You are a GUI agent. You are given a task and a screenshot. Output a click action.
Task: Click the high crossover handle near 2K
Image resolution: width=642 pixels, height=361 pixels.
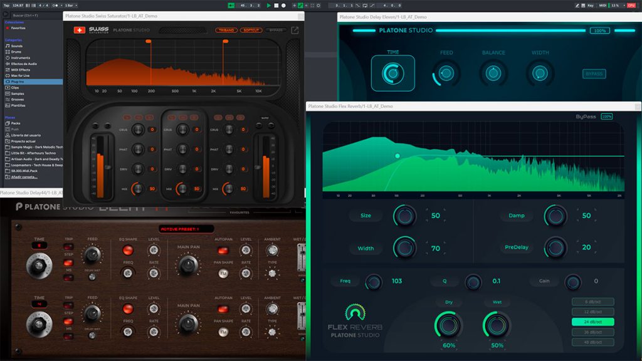[225, 41]
